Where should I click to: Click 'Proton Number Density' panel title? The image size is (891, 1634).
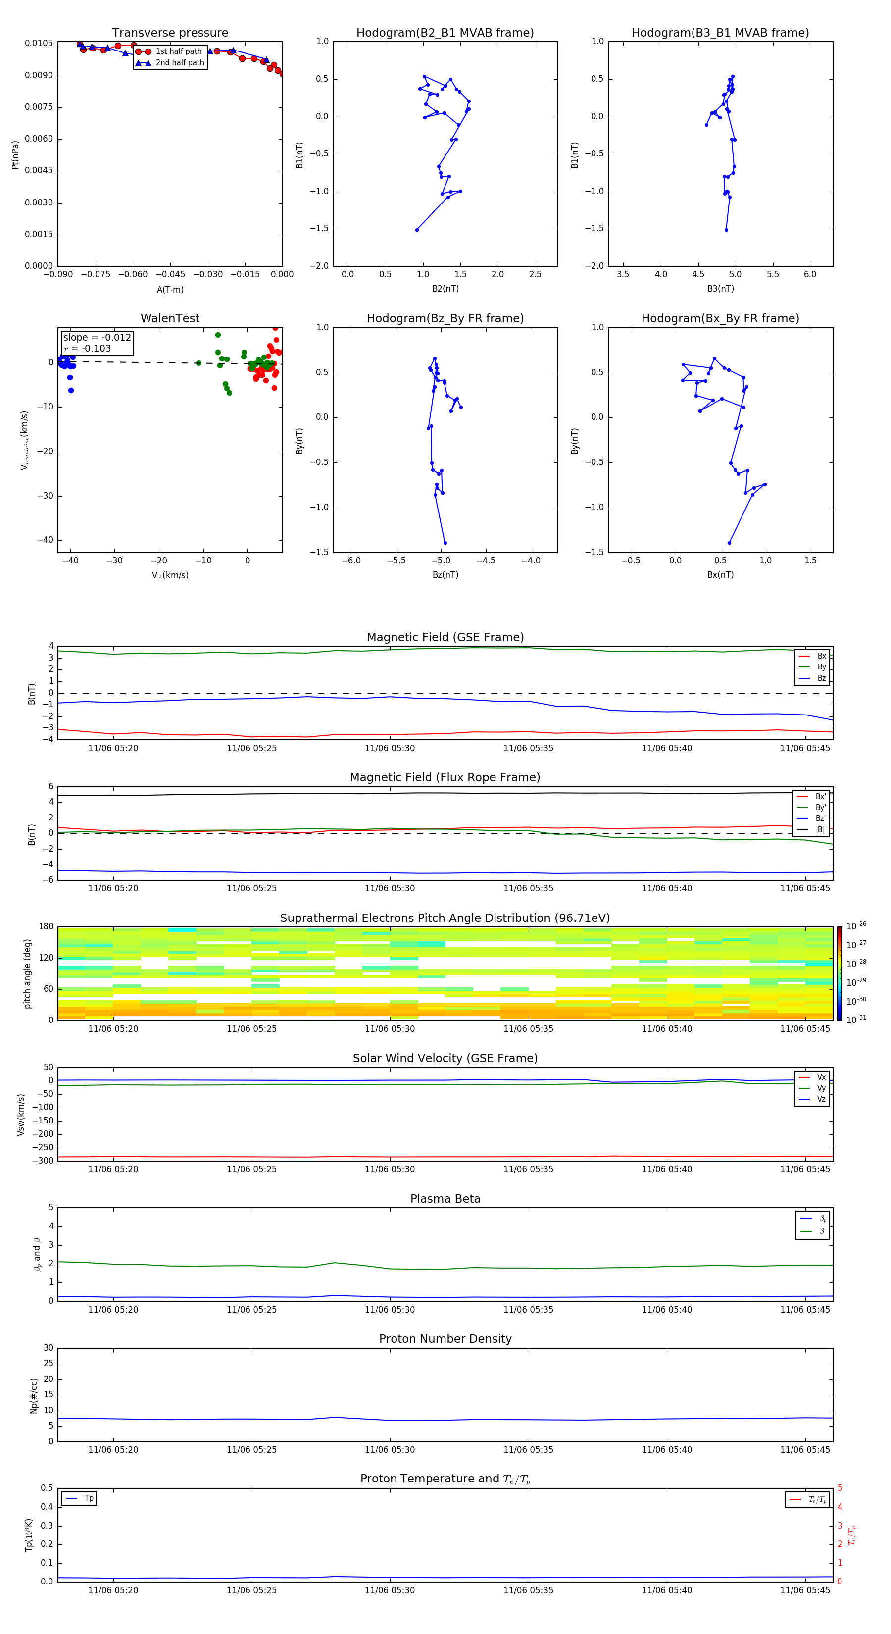click(x=445, y=1339)
